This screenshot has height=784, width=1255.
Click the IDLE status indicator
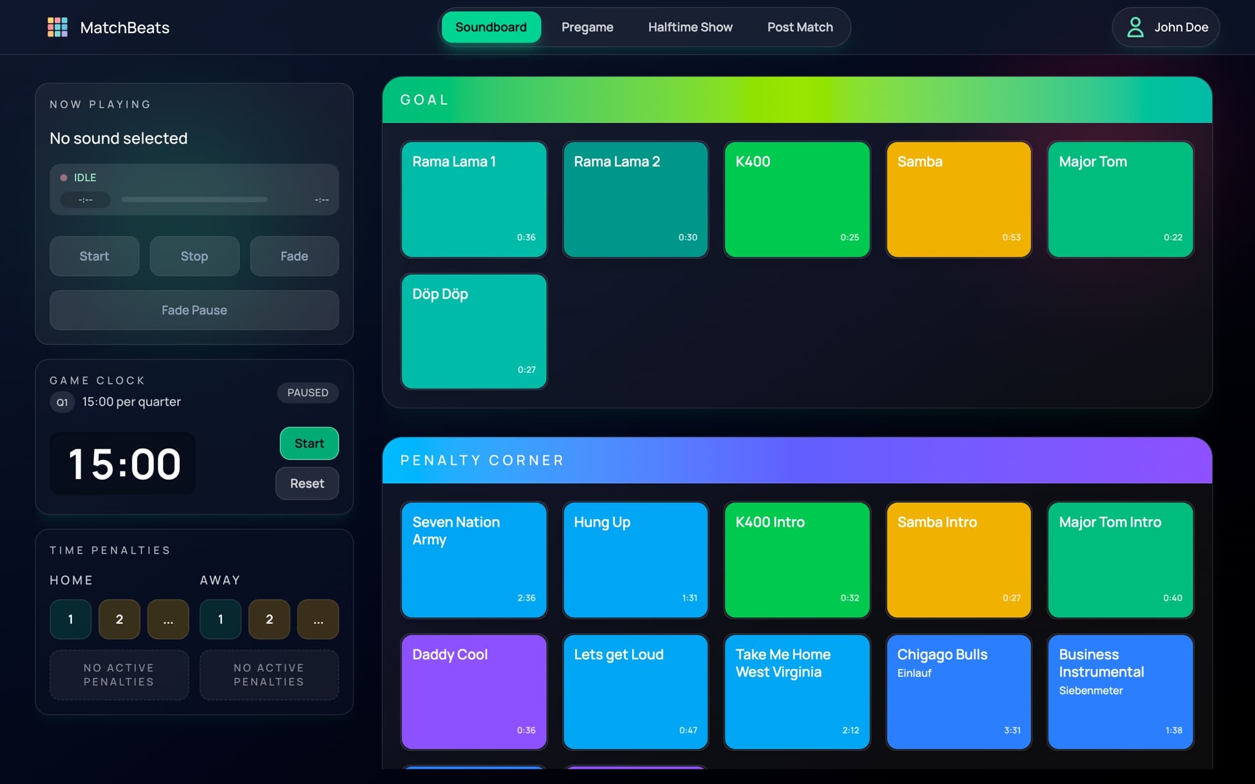pyautogui.click(x=79, y=178)
